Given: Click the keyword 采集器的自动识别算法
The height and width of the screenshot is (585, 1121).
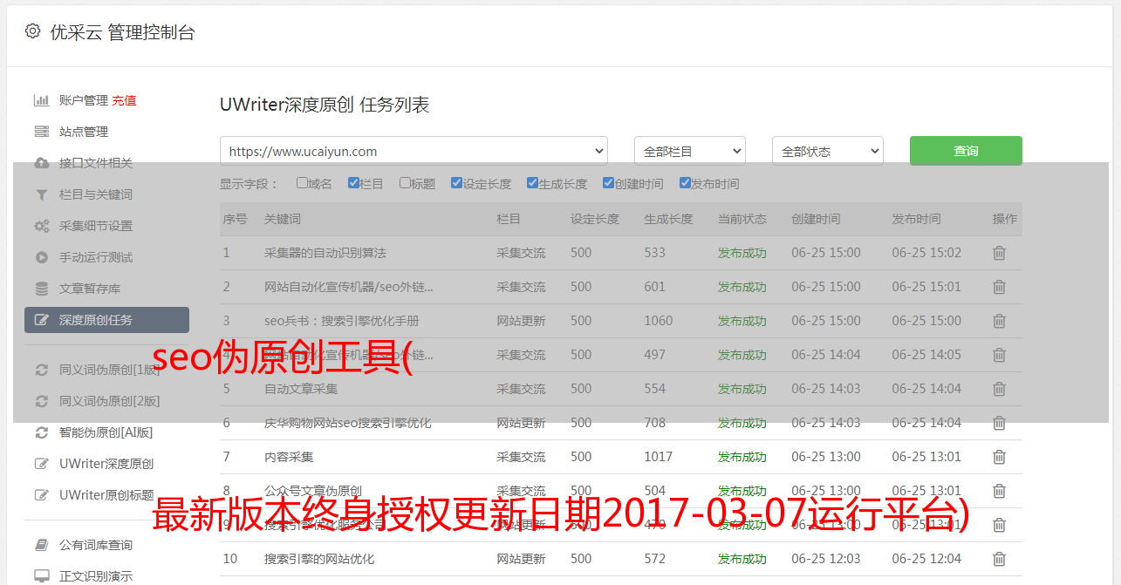Looking at the screenshot, I should click(325, 253).
